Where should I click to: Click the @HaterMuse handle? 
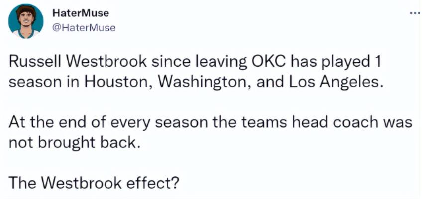(84, 28)
